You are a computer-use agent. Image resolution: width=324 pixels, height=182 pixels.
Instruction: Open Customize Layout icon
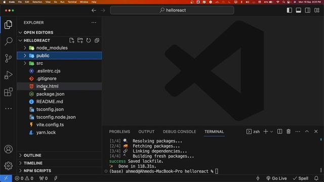(317, 10)
